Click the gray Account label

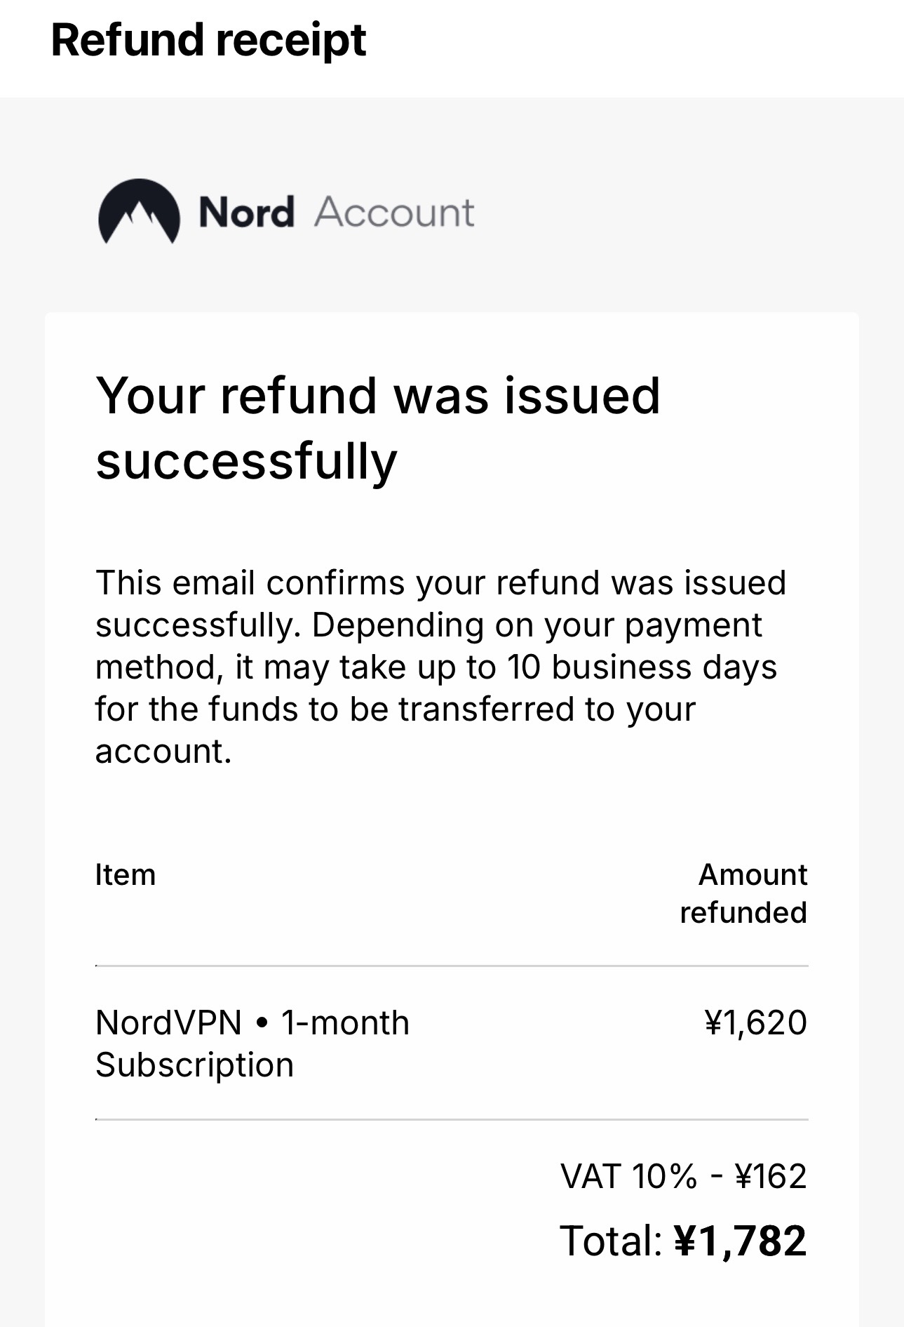coord(394,212)
